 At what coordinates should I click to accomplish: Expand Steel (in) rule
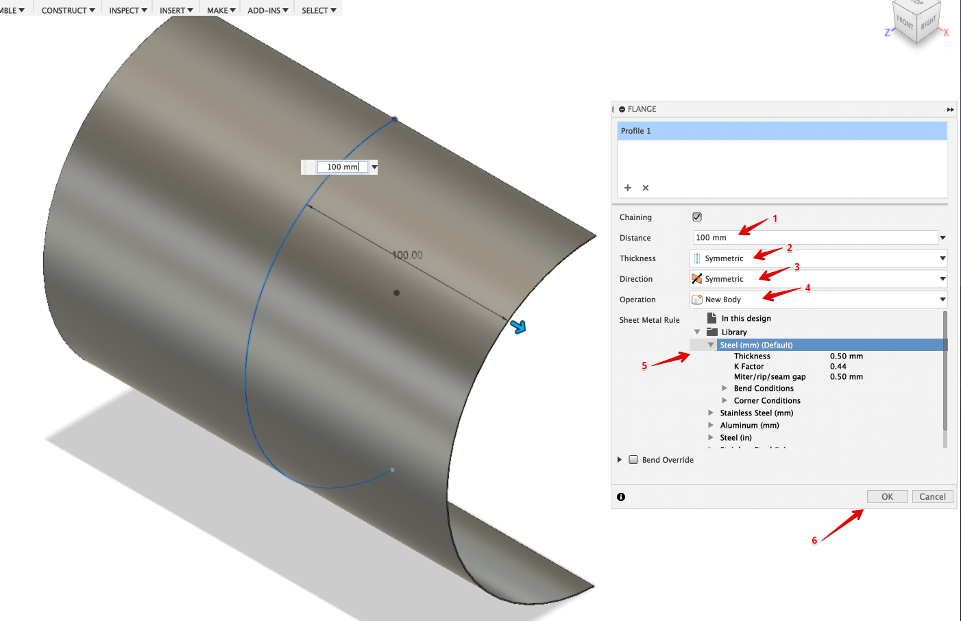click(711, 437)
